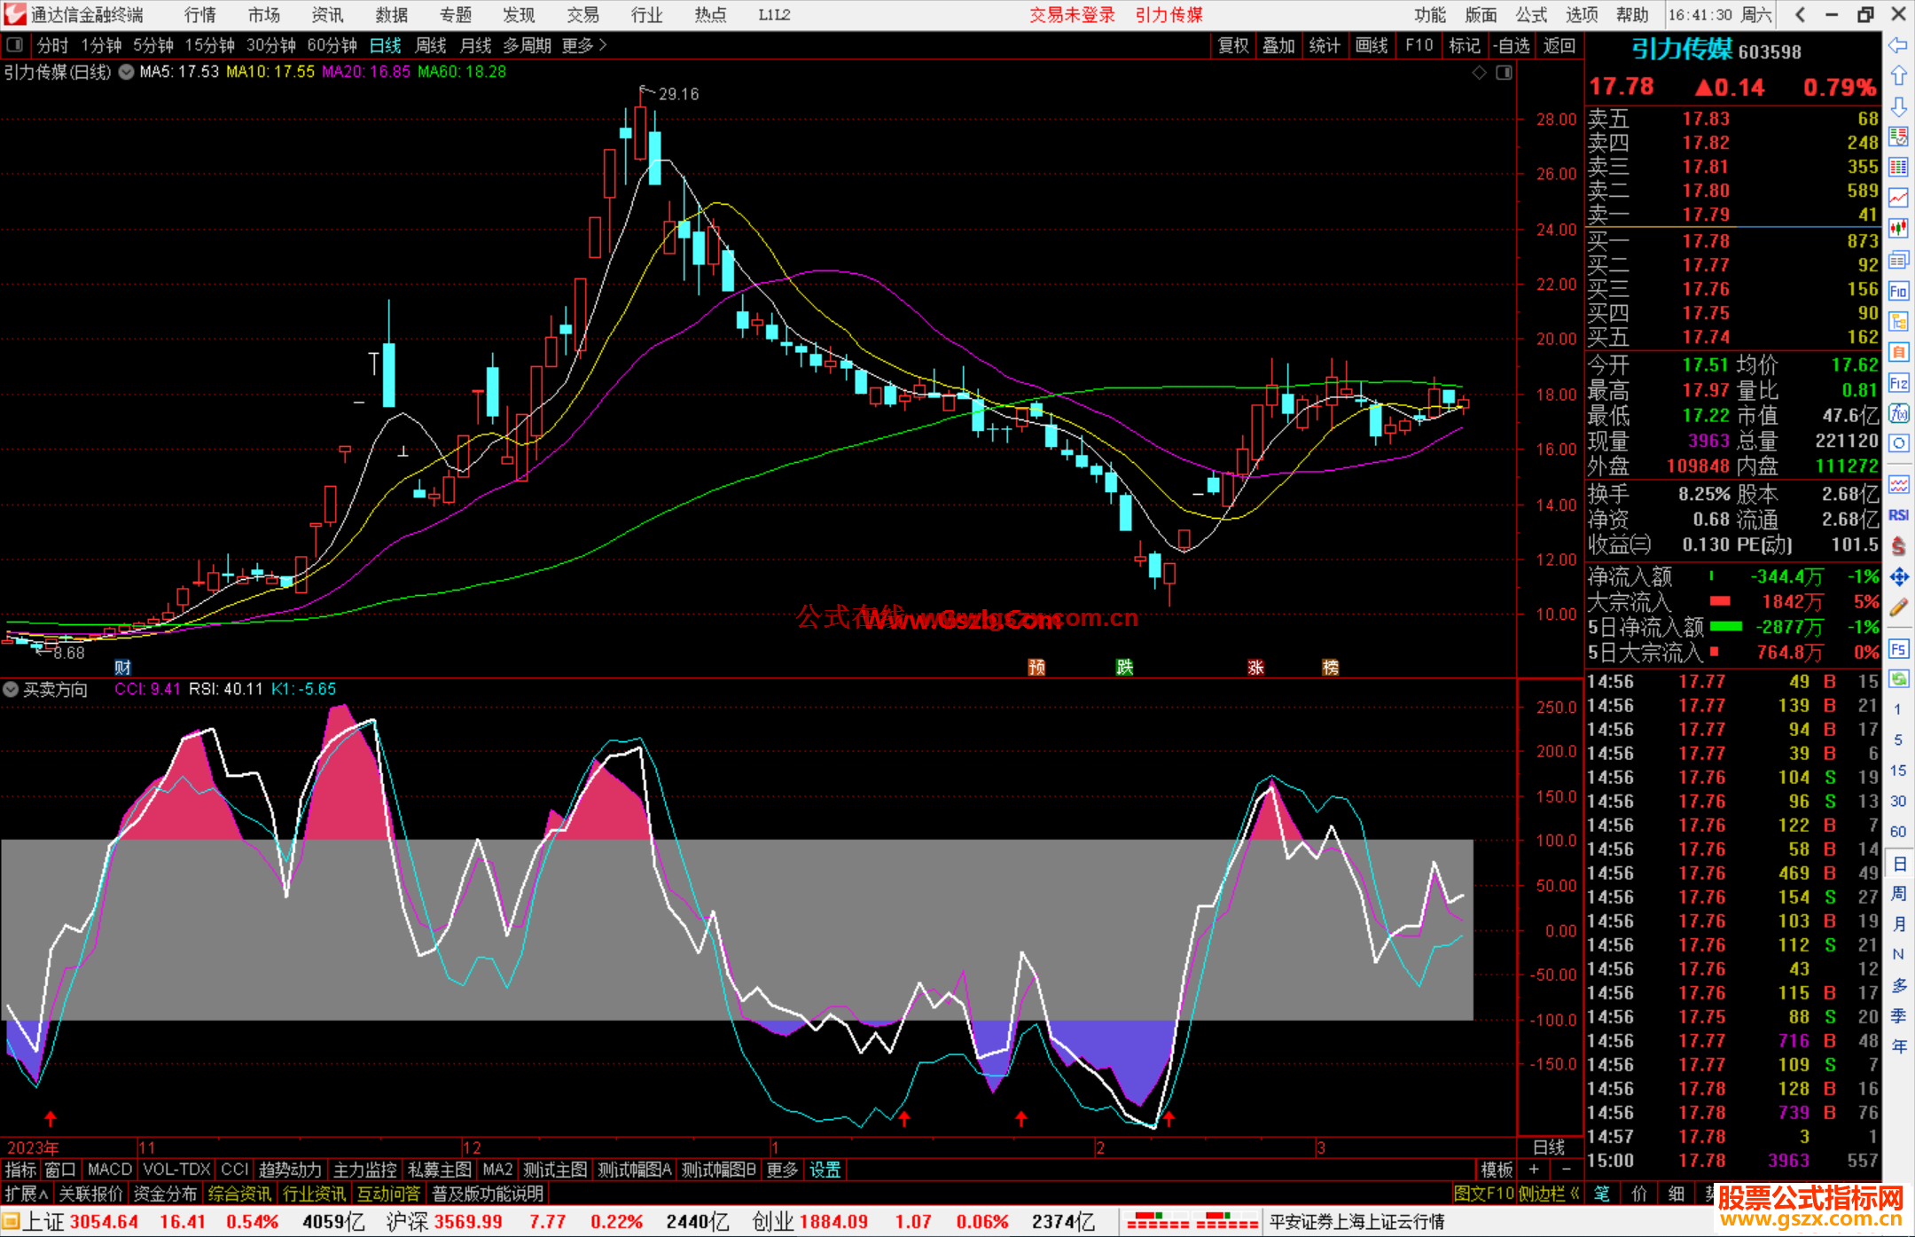Click the back arrow icon in right sidebar
This screenshot has height=1237, width=1915.
pos(1898,45)
